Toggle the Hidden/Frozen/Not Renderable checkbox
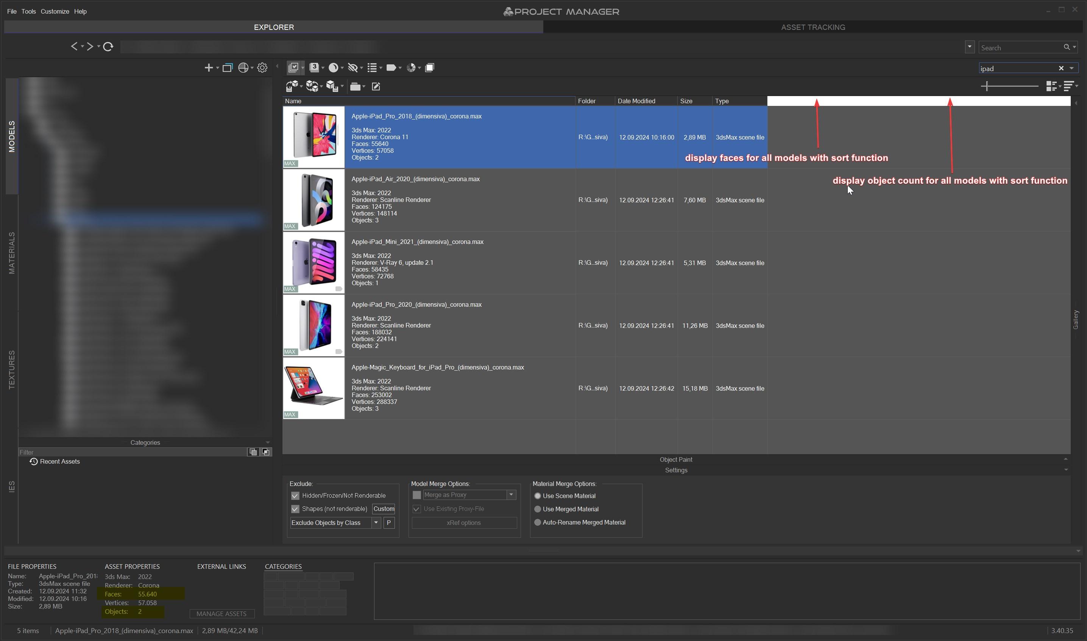This screenshot has height=641, width=1087. click(x=295, y=495)
